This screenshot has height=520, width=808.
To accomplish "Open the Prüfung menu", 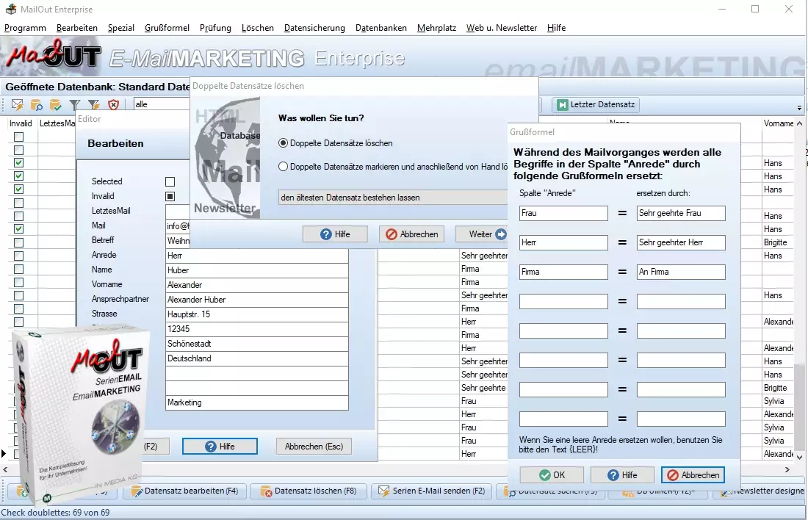I will click(x=215, y=28).
